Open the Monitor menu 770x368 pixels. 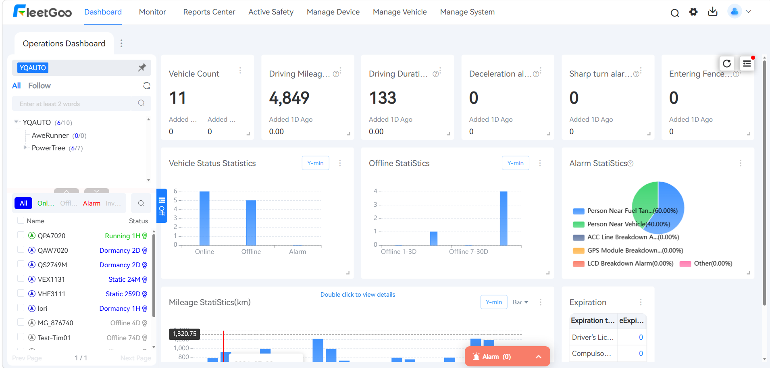pyautogui.click(x=152, y=12)
